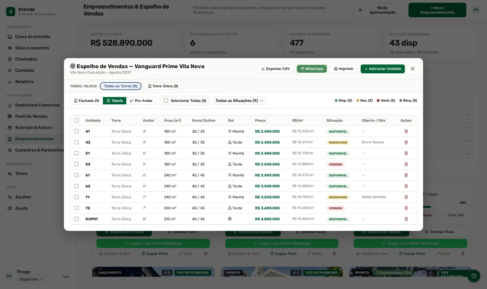Screen dimensions: 487x289
Task: Delete unit DUP01 with its trash icon
Action: point(406,219)
